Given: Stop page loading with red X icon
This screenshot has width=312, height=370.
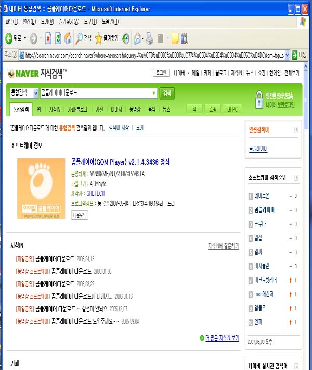Looking at the screenshot, I should 48,38.
